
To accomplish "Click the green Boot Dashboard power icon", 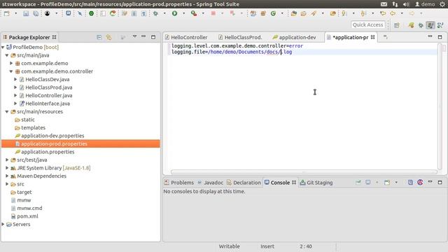I will [91, 13].
